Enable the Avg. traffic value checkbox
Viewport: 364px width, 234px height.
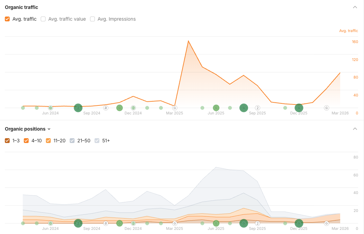[43, 19]
